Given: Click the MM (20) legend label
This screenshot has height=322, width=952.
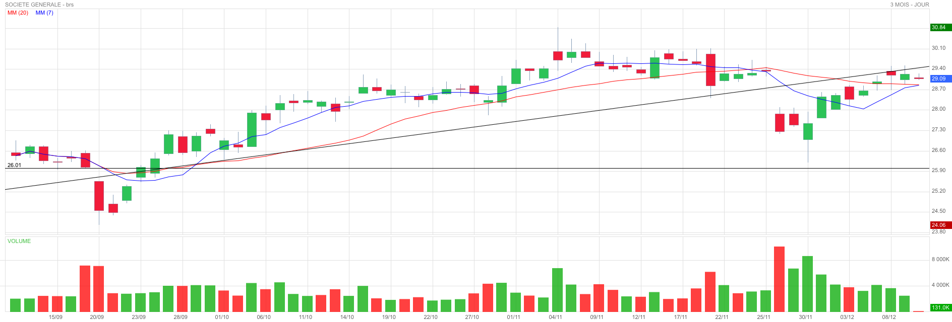Looking at the screenshot, I should tap(18, 13).
